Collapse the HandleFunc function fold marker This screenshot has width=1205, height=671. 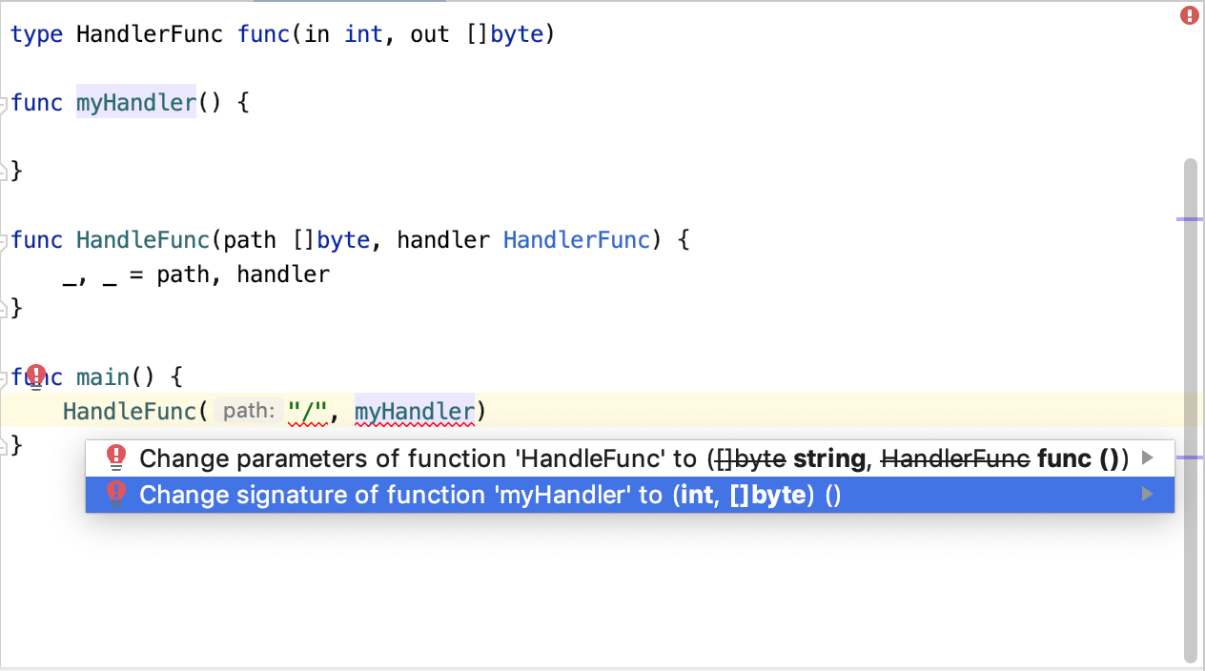(4, 240)
